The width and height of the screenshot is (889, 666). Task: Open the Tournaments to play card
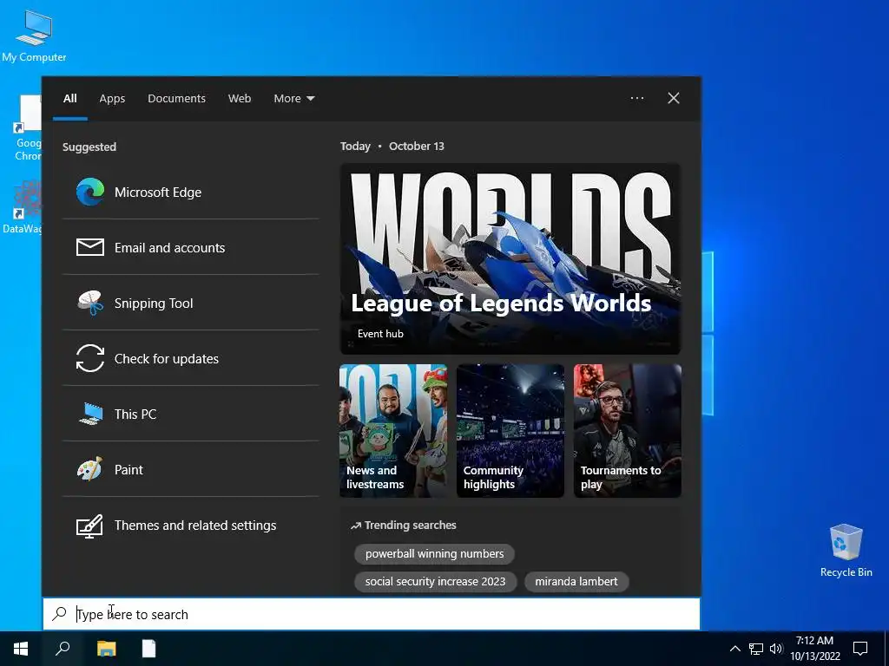[628, 431]
